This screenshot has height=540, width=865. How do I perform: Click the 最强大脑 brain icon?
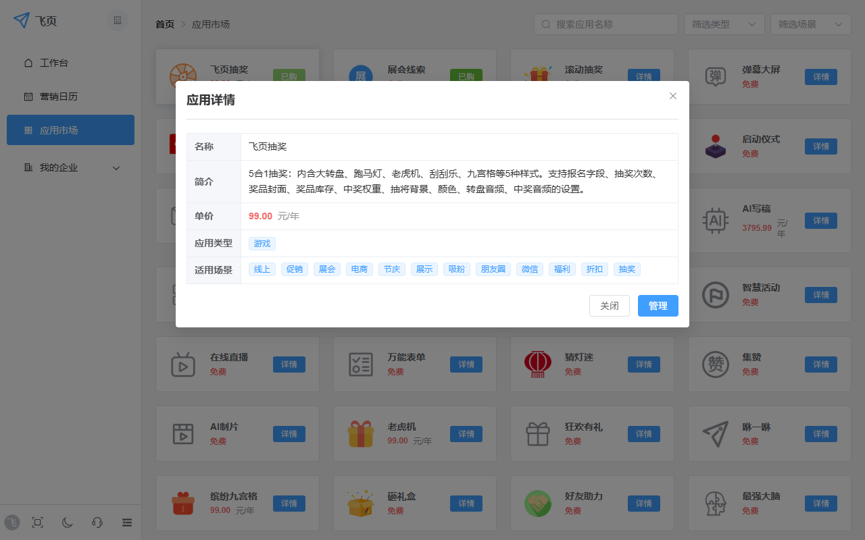tap(715, 504)
